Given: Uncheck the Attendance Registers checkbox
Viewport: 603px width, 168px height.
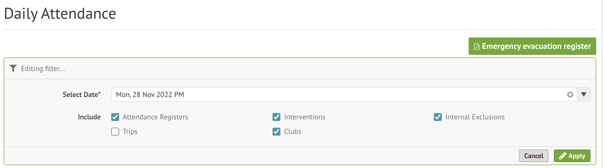Looking at the screenshot, I should tap(115, 117).
